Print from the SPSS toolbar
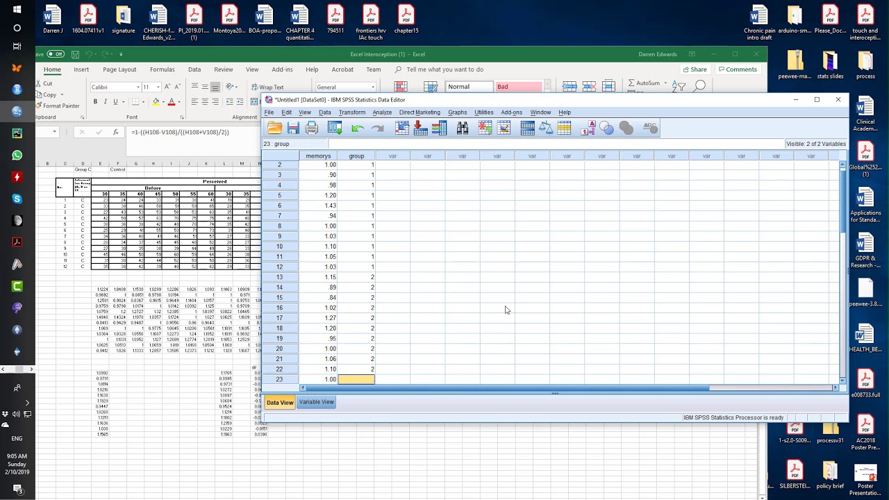 pos(312,128)
